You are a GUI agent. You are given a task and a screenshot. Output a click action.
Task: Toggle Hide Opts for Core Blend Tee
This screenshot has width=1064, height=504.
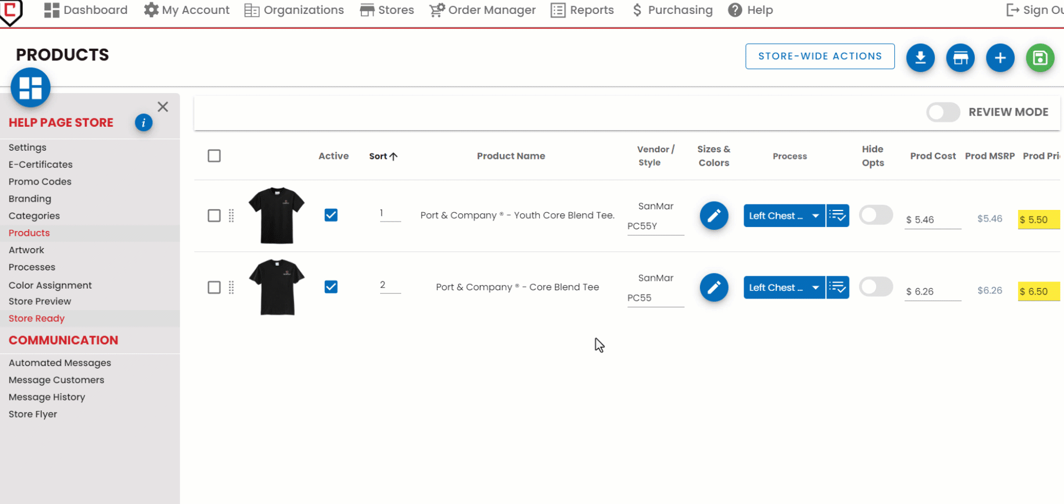pyautogui.click(x=876, y=287)
